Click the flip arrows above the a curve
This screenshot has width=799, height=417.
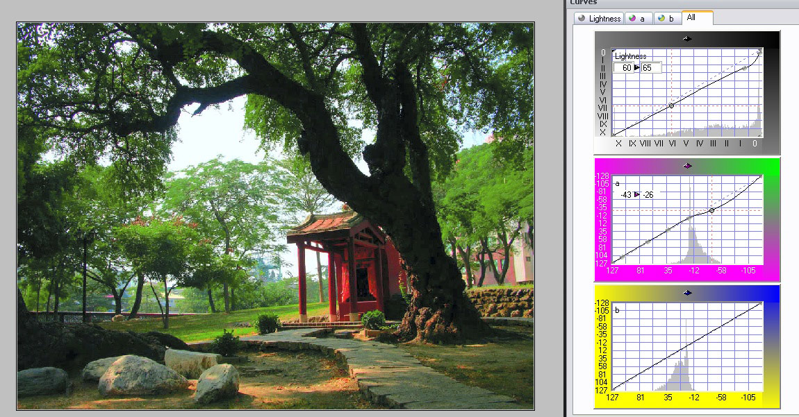pyautogui.click(x=687, y=165)
